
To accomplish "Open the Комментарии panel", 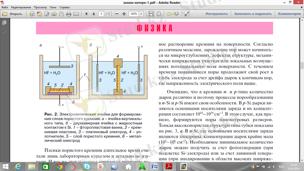I will [290, 14].
